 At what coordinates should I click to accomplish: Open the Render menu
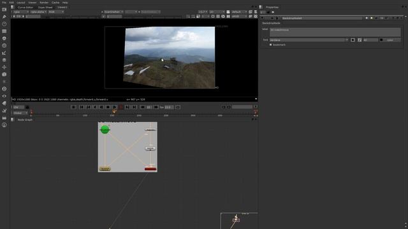pyautogui.click(x=44, y=3)
